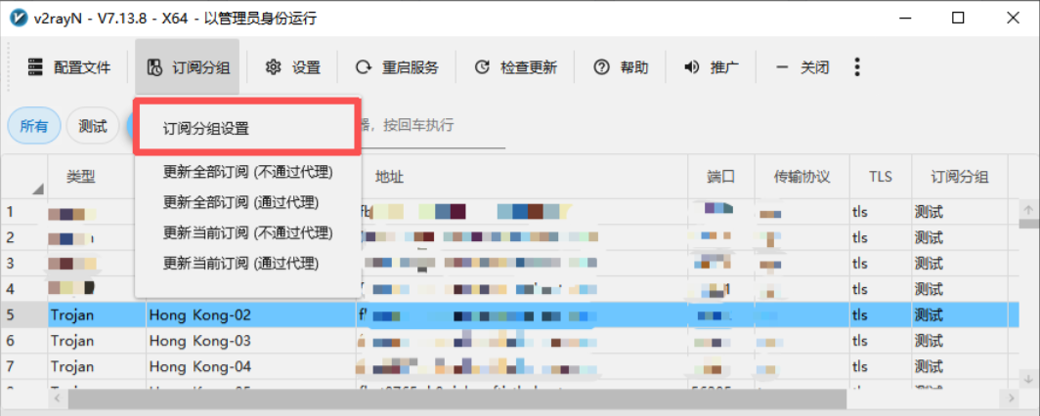The width and height of the screenshot is (1040, 416).
Task: Maximize the v2rayN window
Action: (958, 18)
